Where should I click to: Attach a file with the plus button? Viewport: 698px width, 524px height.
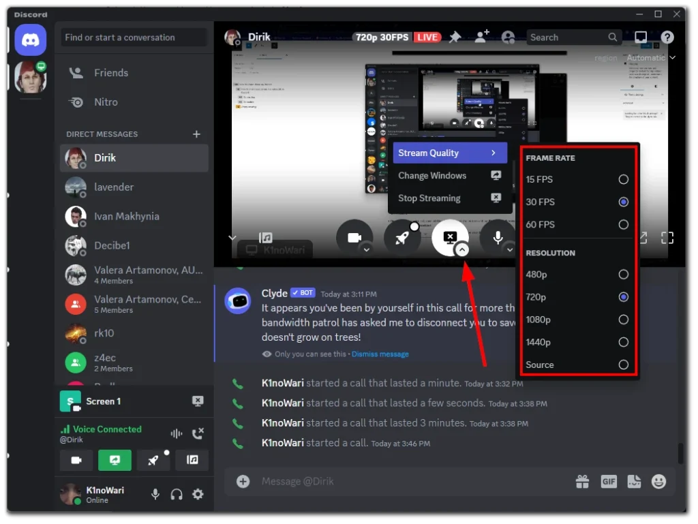pyautogui.click(x=243, y=481)
